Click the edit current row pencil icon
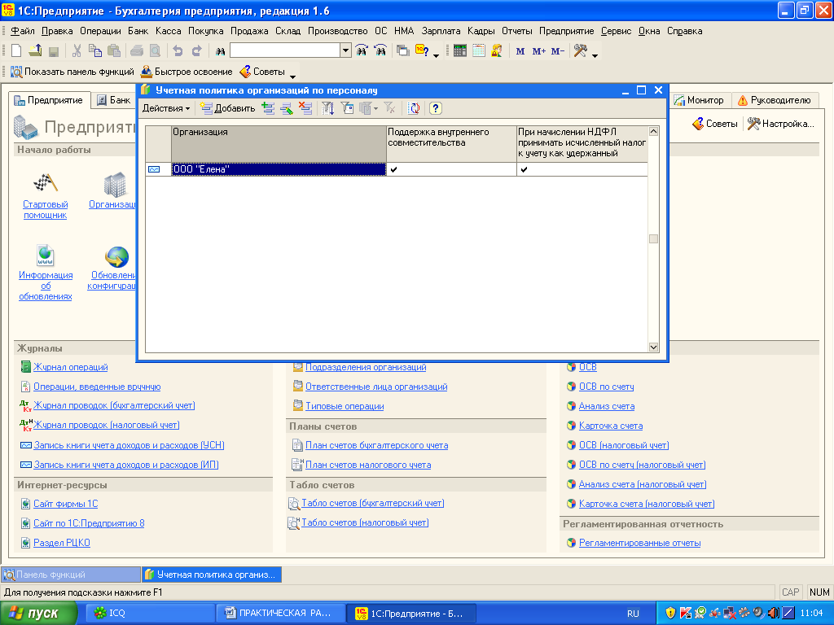The height and width of the screenshot is (625, 834). (x=287, y=108)
